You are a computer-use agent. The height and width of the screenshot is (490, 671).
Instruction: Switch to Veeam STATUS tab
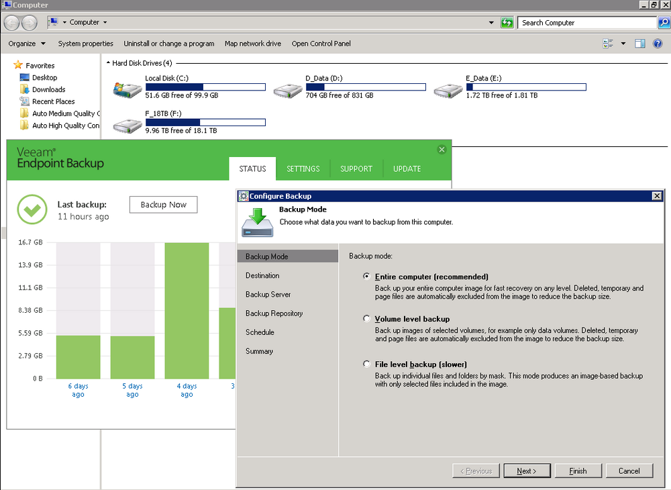pyautogui.click(x=252, y=168)
